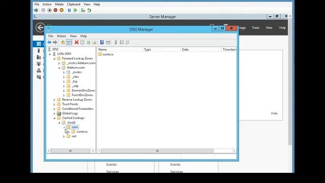
Task: Collapse the Cached Lookups node
Action: pos(54,118)
